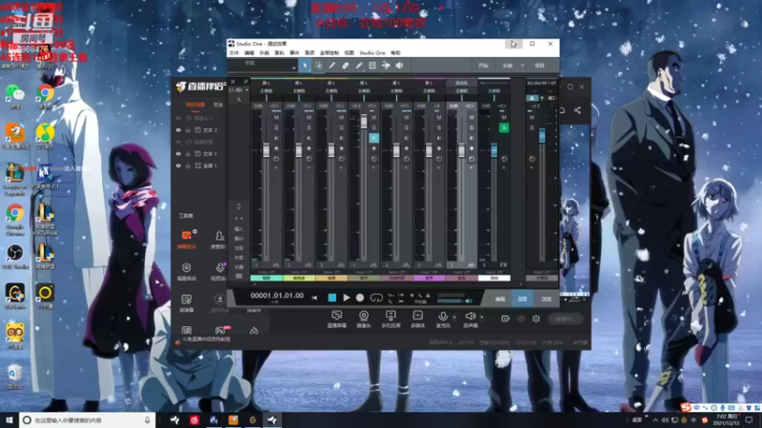Open speaker options dropdown arrow

pyautogui.click(x=482, y=318)
